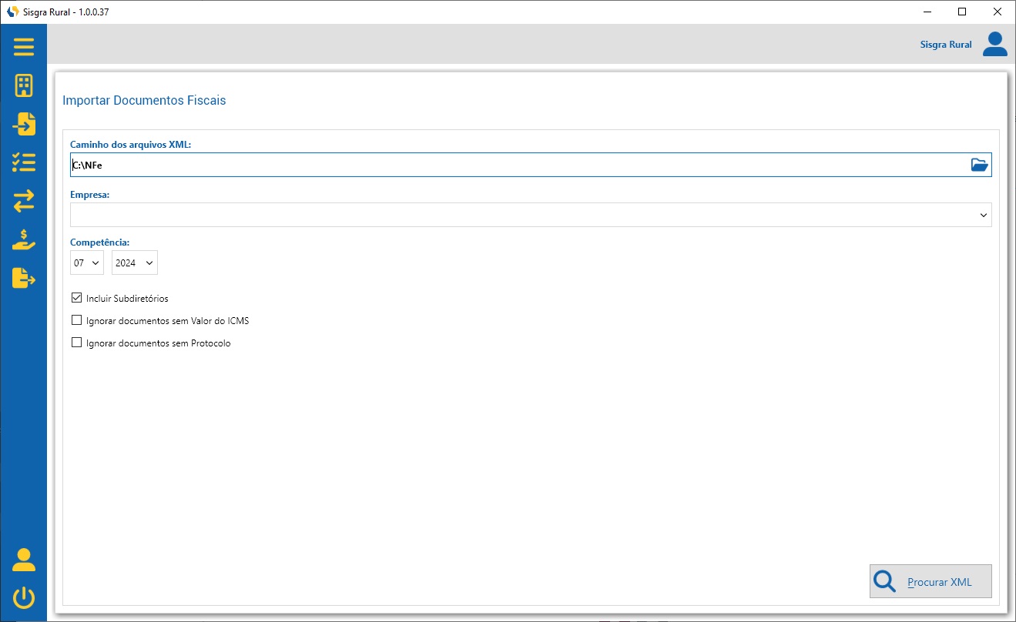Check Ignorar documentos sem Protocolo
The image size is (1016, 622).
pyautogui.click(x=76, y=343)
